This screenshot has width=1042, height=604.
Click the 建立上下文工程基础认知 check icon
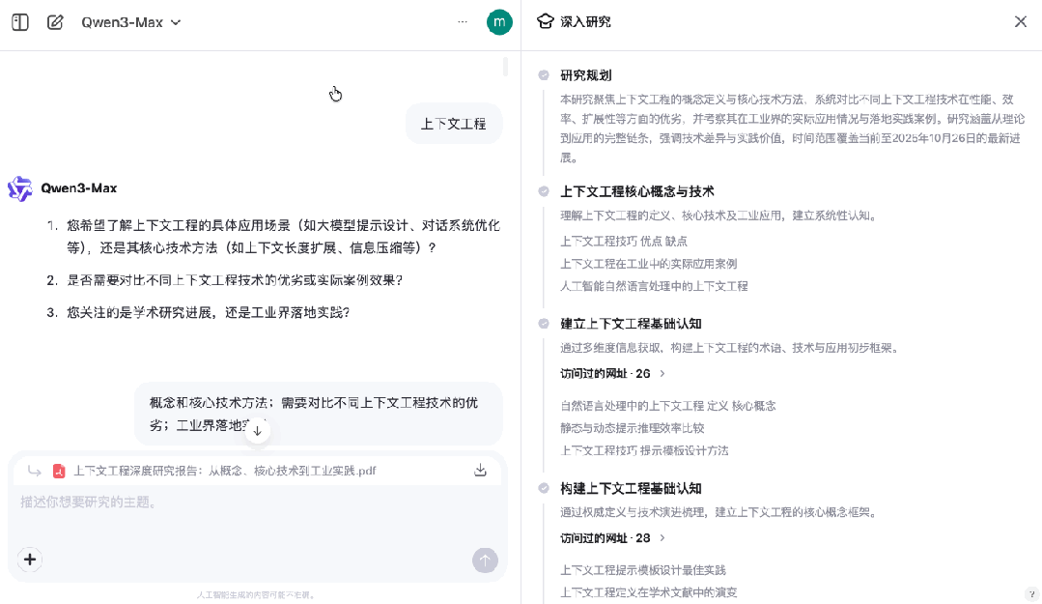[x=544, y=324]
